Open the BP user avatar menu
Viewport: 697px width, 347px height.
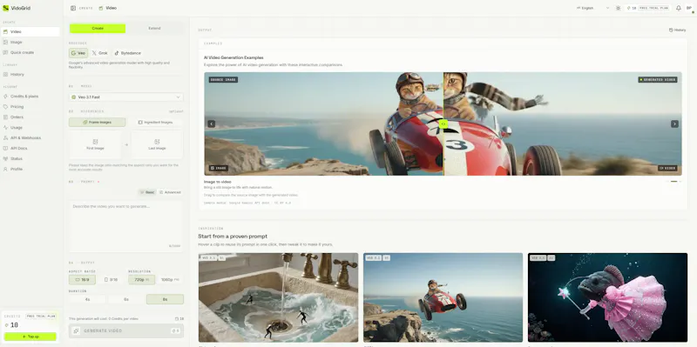point(689,8)
